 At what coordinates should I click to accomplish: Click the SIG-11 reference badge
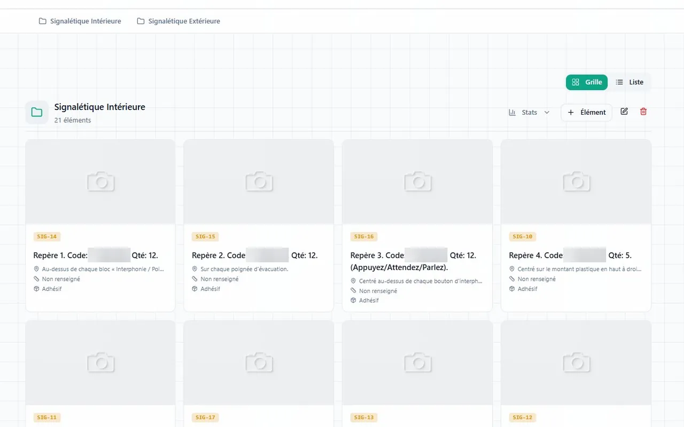(x=47, y=417)
